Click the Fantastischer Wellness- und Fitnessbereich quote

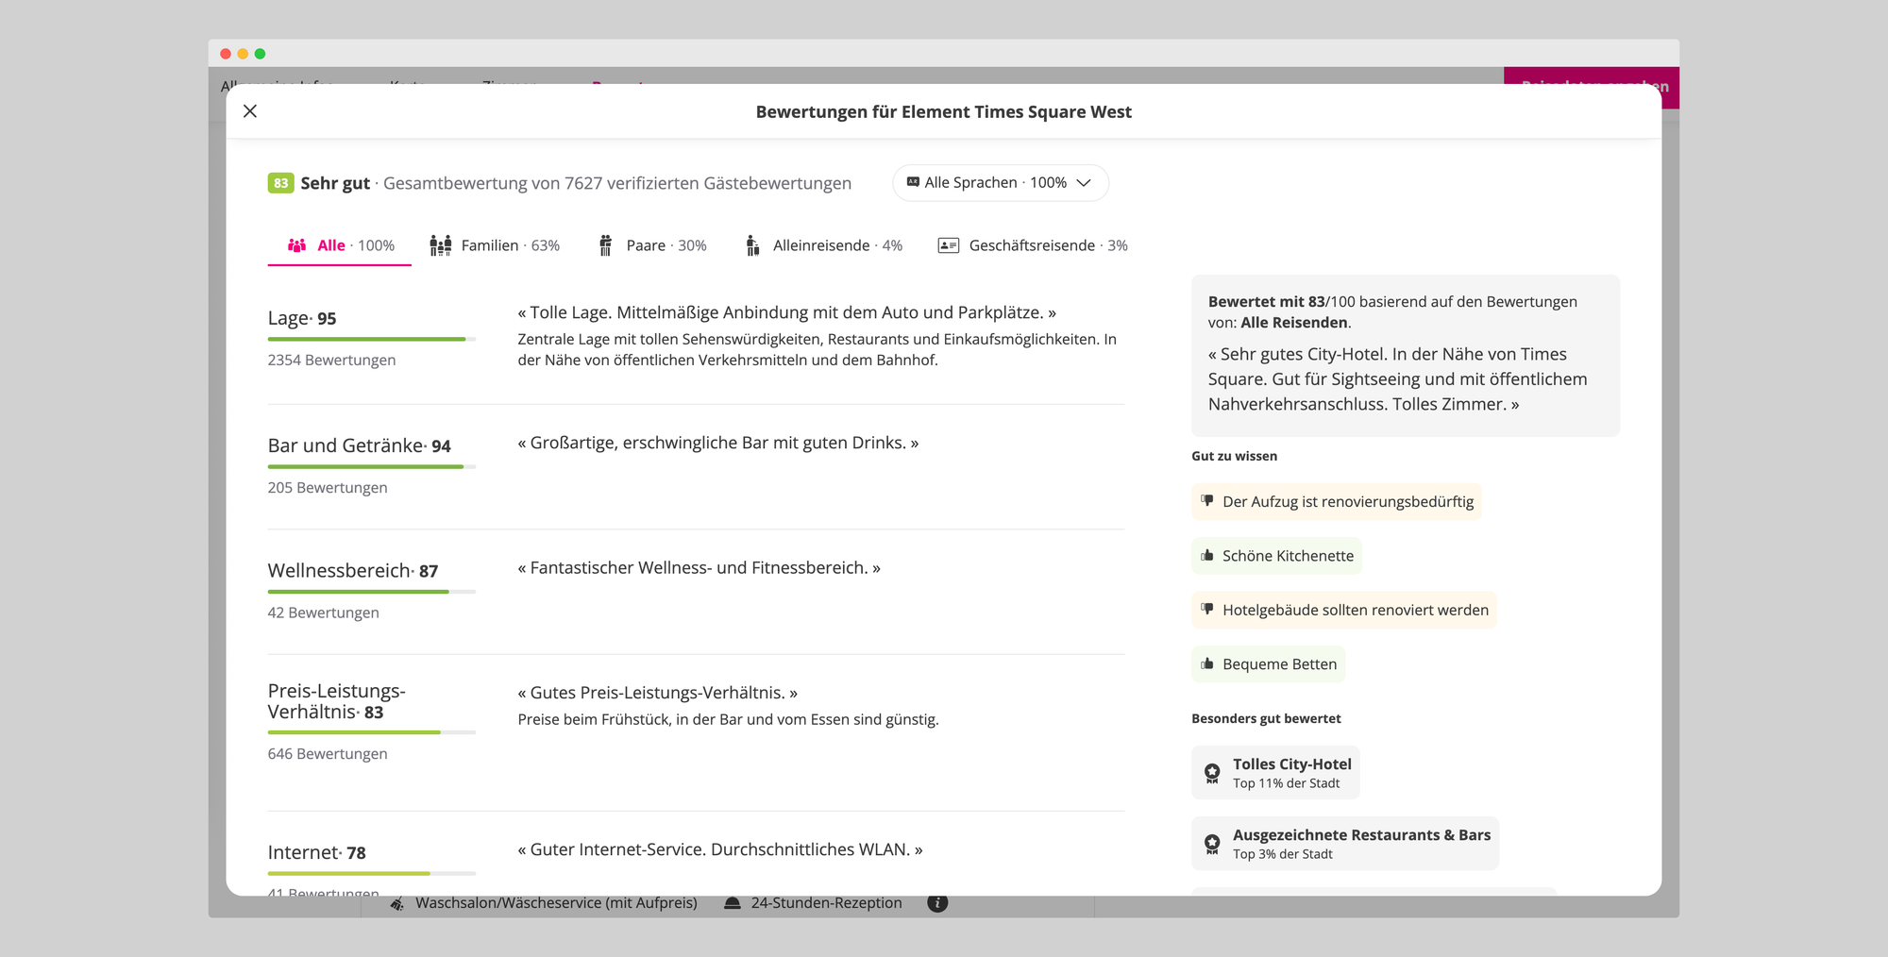[x=700, y=568]
